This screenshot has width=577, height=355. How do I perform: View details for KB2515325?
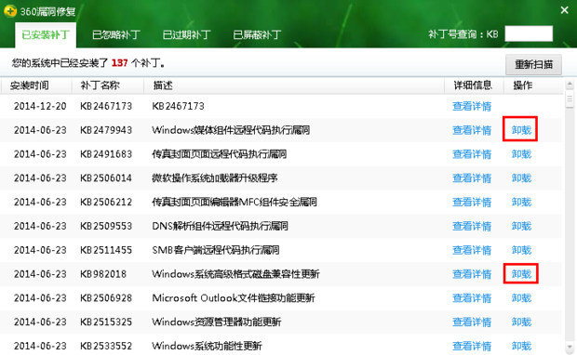[472, 322]
